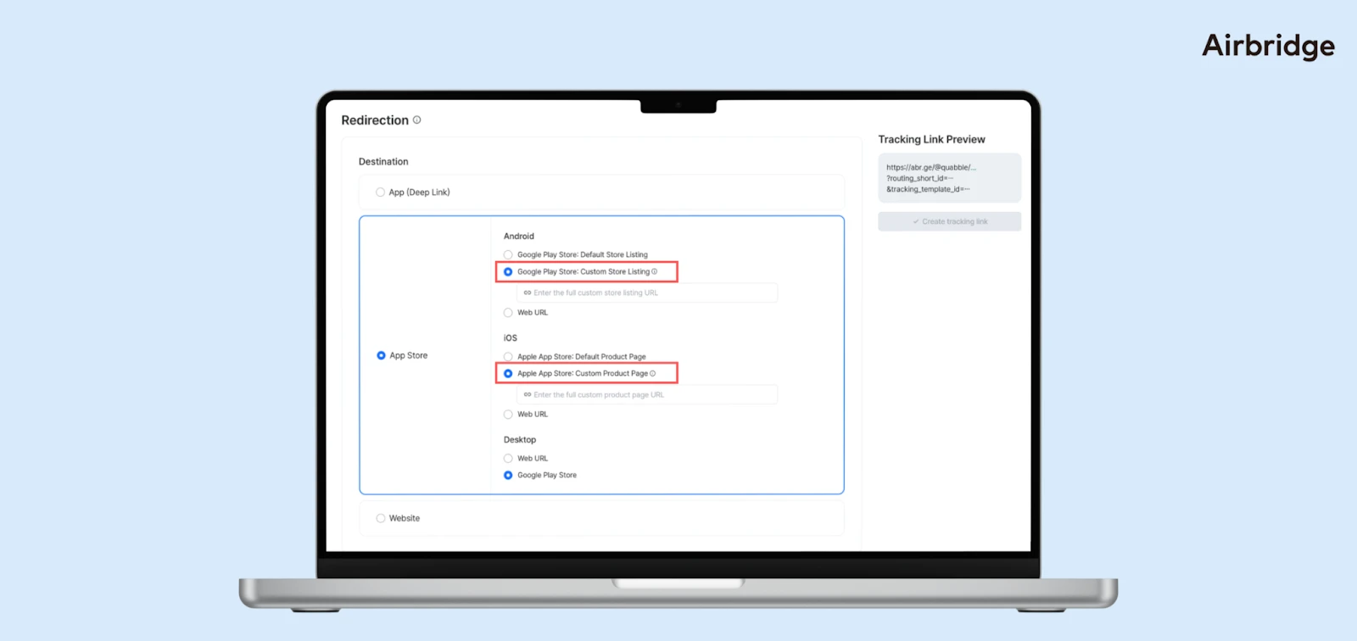Viewport: 1357px width, 641px height.
Task: Click the Create tracking link button
Action: [x=949, y=222]
